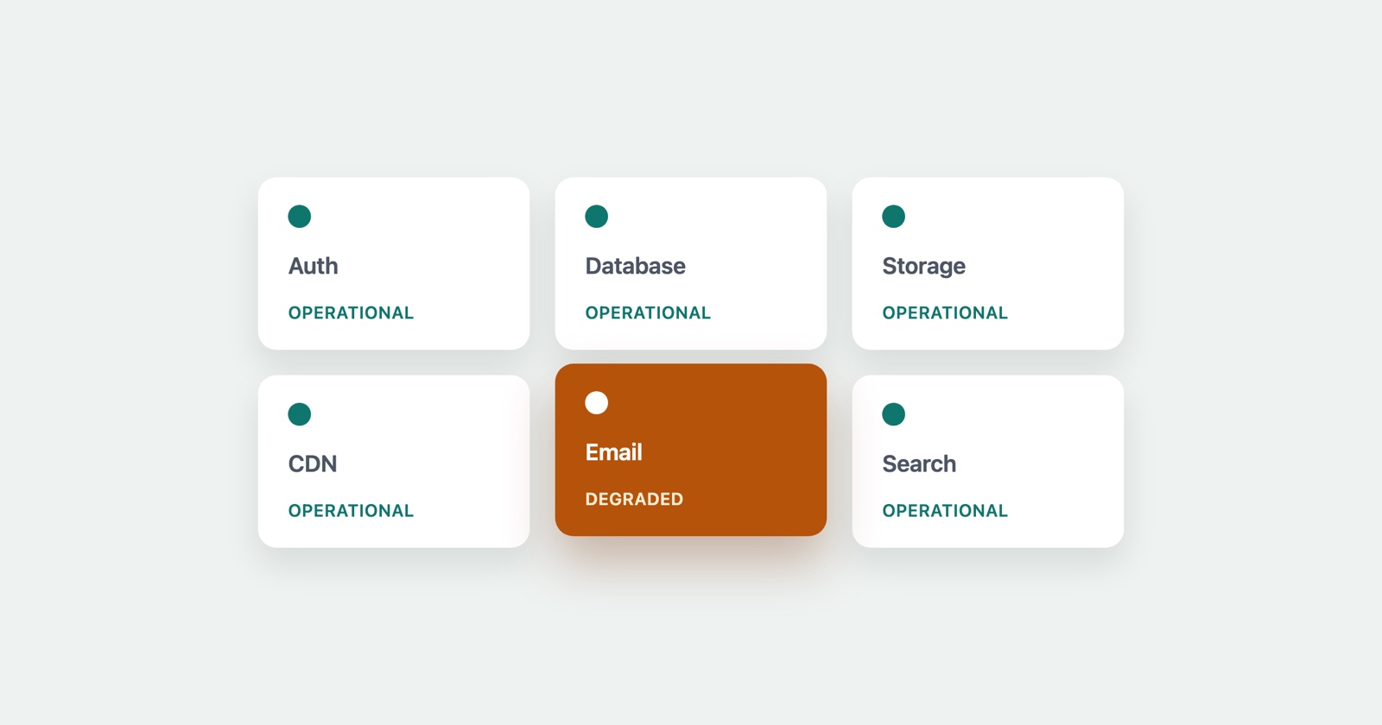Click the green status dot on Storage card
This screenshot has height=725, width=1382.
click(894, 217)
